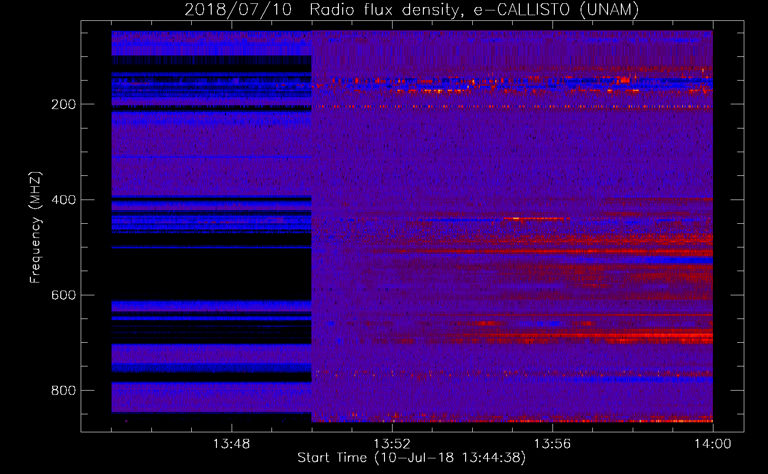Click the 13:56 time tick label
768x474 pixels.
pyautogui.click(x=552, y=444)
